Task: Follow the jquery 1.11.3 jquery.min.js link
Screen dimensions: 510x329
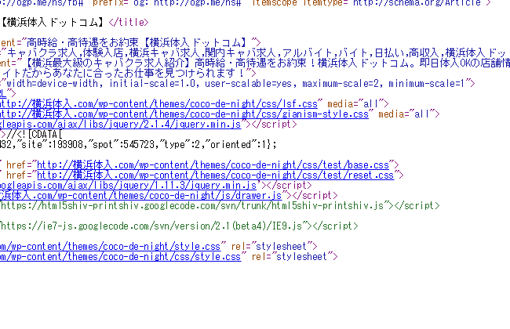Action: (128, 186)
